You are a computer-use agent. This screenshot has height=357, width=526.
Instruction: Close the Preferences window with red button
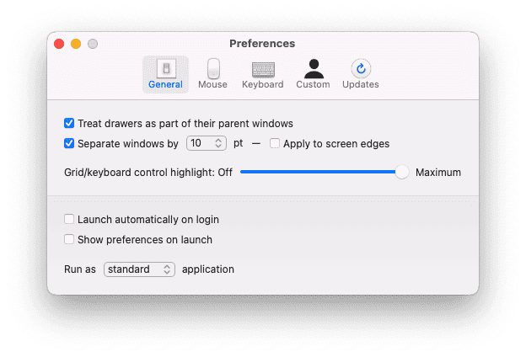[x=59, y=44]
